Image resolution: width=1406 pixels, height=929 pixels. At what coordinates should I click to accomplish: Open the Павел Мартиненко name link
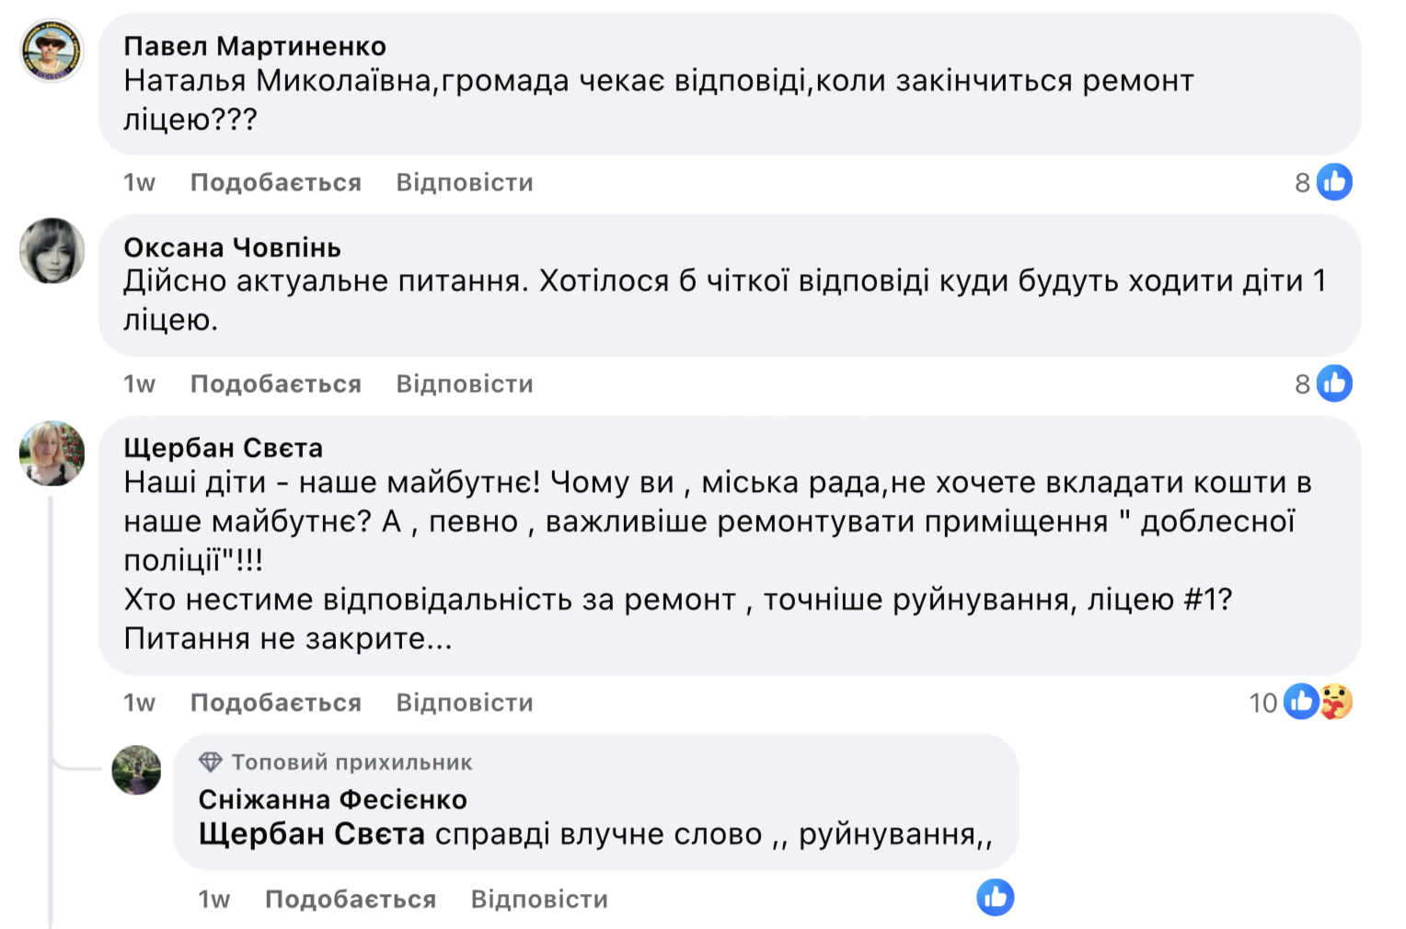point(255,46)
